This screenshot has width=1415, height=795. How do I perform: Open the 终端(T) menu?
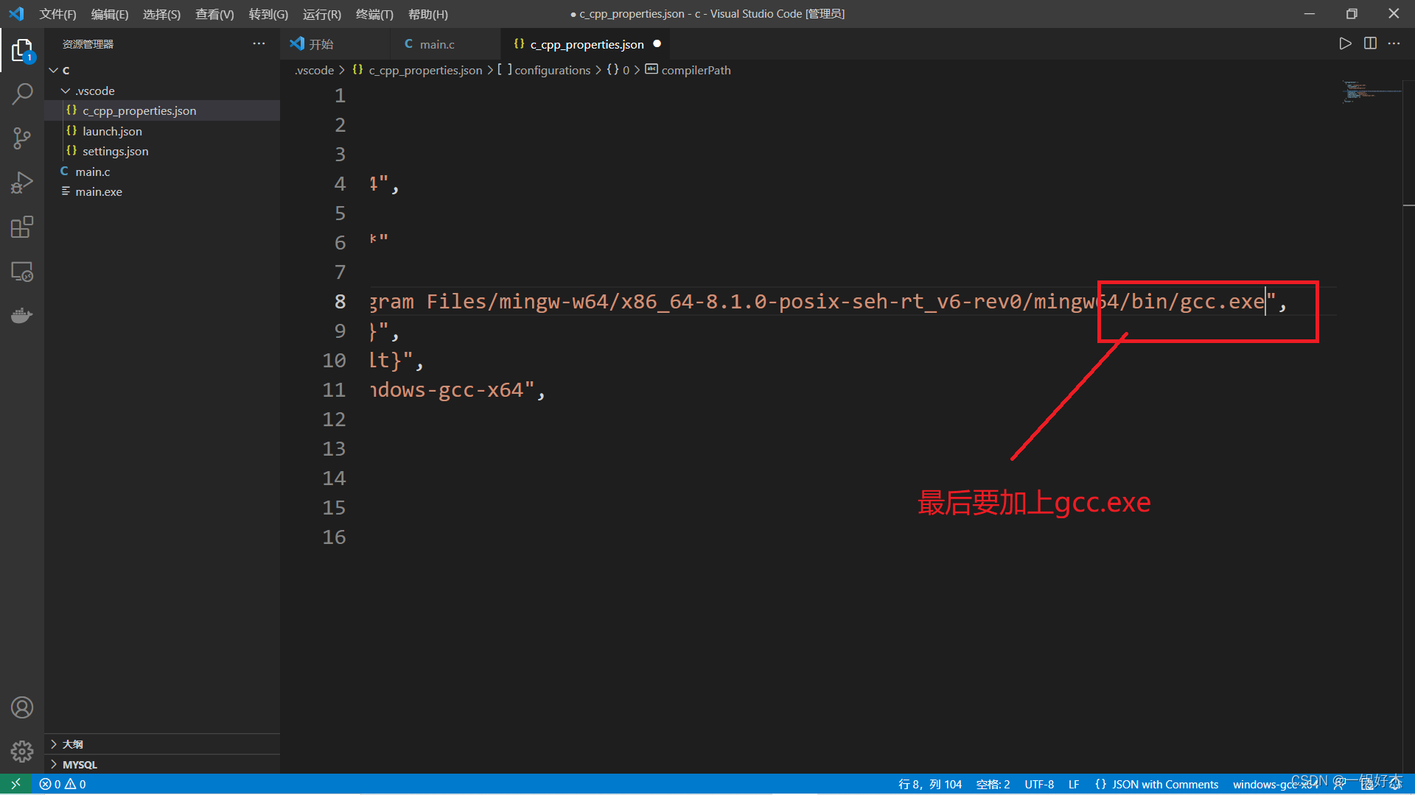pyautogui.click(x=374, y=14)
